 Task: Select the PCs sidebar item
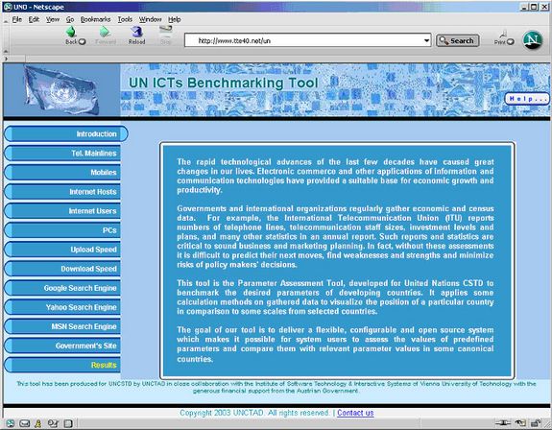(62, 230)
